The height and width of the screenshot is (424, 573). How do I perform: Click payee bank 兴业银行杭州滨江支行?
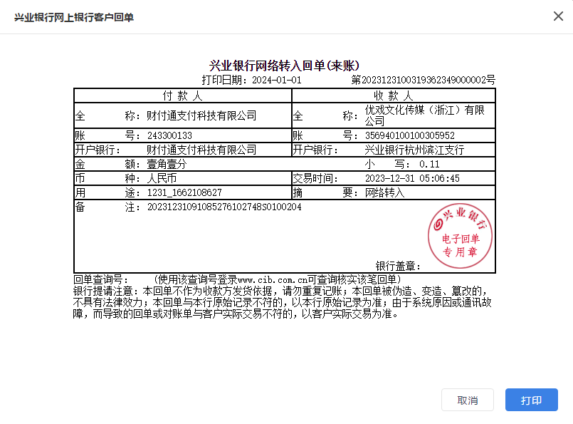[414, 150]
